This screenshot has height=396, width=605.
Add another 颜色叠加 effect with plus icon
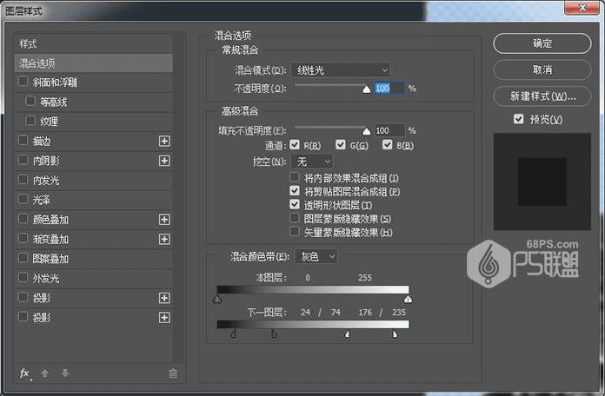pyautogui.click(x=164, y=220)
